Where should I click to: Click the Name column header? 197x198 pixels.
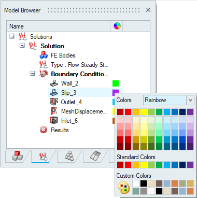pos(58,26)
